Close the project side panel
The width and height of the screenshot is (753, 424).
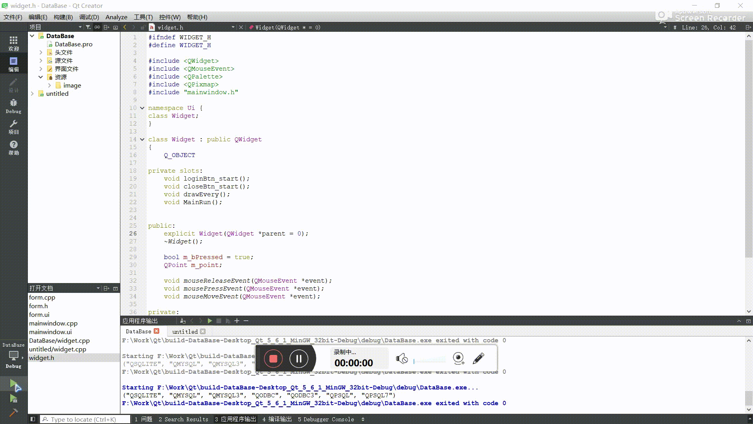pos(115,27)
